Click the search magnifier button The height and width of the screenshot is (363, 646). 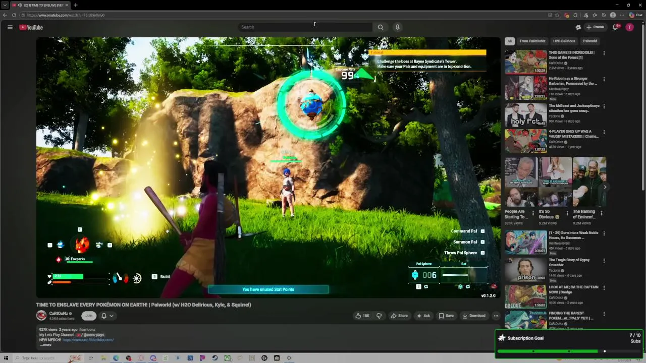(x=381, y=27)
